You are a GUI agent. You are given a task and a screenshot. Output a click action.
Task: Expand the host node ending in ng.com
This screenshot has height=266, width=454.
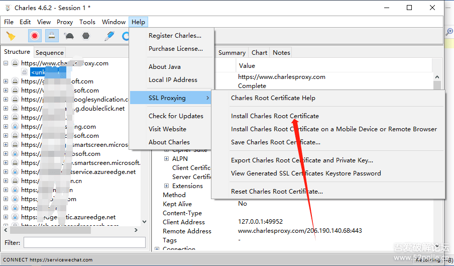pos(6,127)
